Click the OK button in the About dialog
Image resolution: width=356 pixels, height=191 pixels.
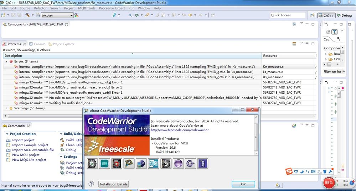pyautogui.click(x=243, y=184)
